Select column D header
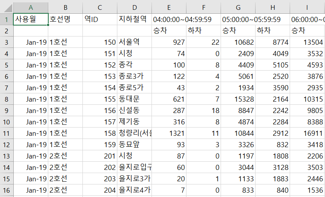The height and width of the screenshot is (197, 325). 134,8
